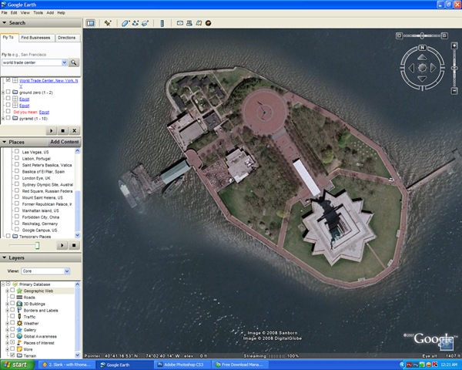
Task: Add a polygon using the toolbar icon
Action: (126, 23)
